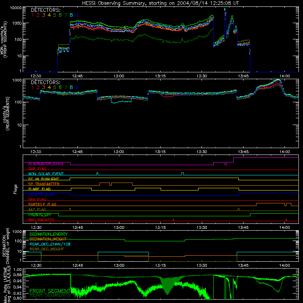Click detector 1 in the front segments legend
The image size is (303, 303).
pyautogui.click(x=33, y=15)
